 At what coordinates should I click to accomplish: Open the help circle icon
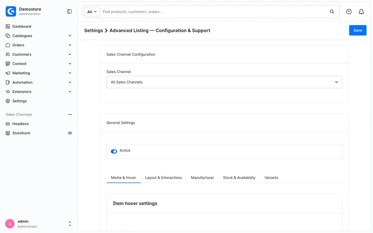349,12
